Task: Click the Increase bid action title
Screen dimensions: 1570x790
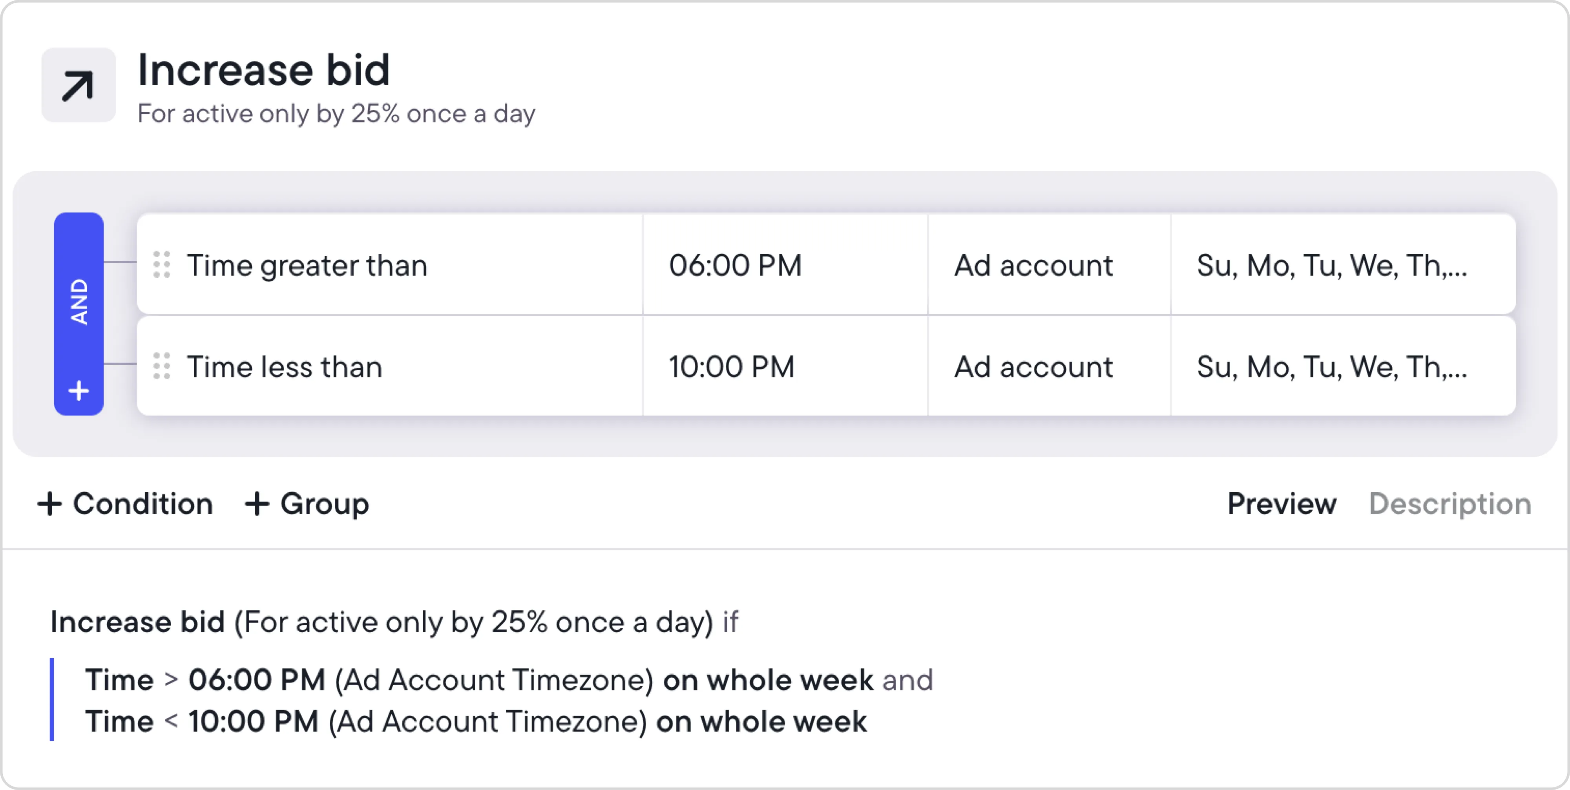Action: [263, 70]
